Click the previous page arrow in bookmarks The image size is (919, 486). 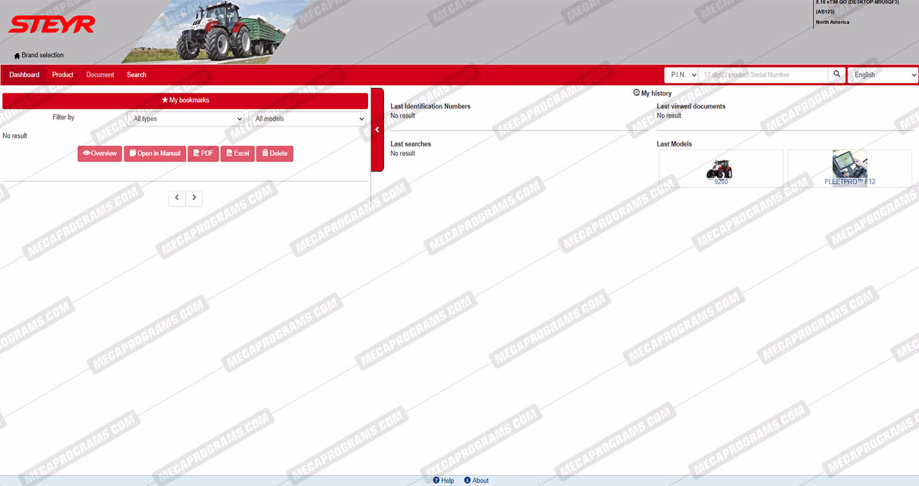(x=177, y=198)
